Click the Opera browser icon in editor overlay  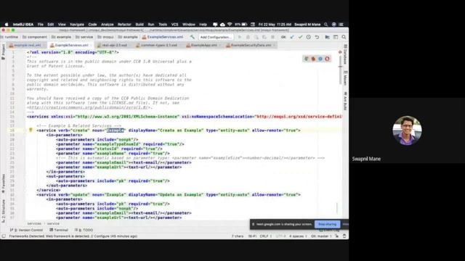(327, 59)
